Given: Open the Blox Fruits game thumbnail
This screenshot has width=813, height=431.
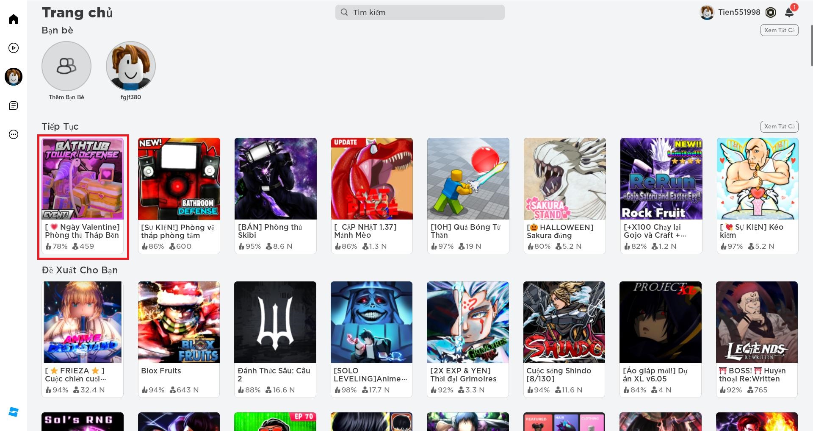Looking at the screenshot, I should tap(179, 322).
